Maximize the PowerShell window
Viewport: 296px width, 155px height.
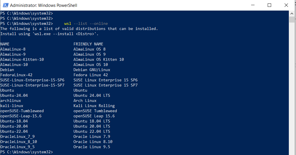coord(269,5)
